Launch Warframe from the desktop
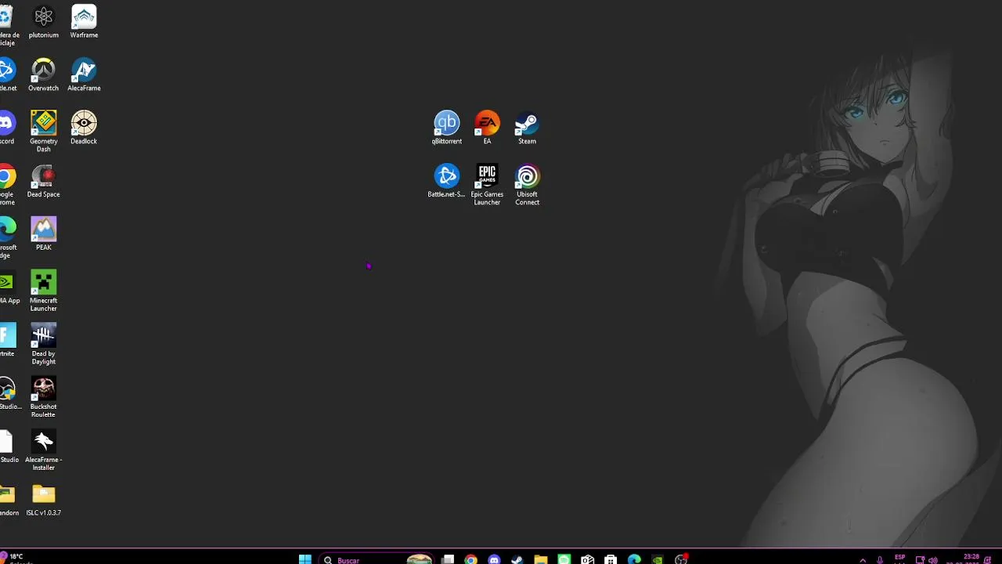This screenshot has height=564, width=1002. (84, 21)
